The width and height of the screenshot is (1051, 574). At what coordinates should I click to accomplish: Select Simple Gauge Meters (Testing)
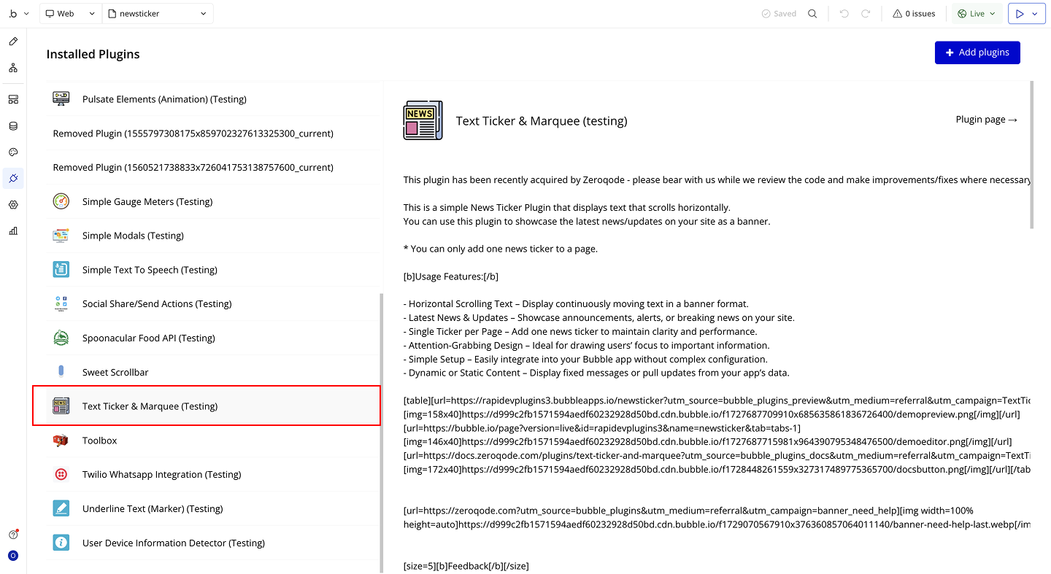pyautogui.click(x=214, y=201)
